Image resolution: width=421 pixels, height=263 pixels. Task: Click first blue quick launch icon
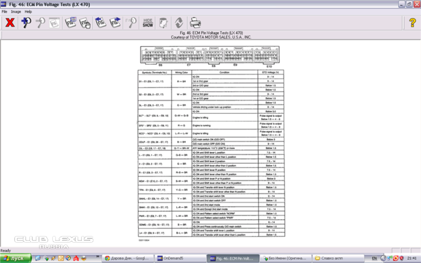pyautogui.click(x=38, y=258)
